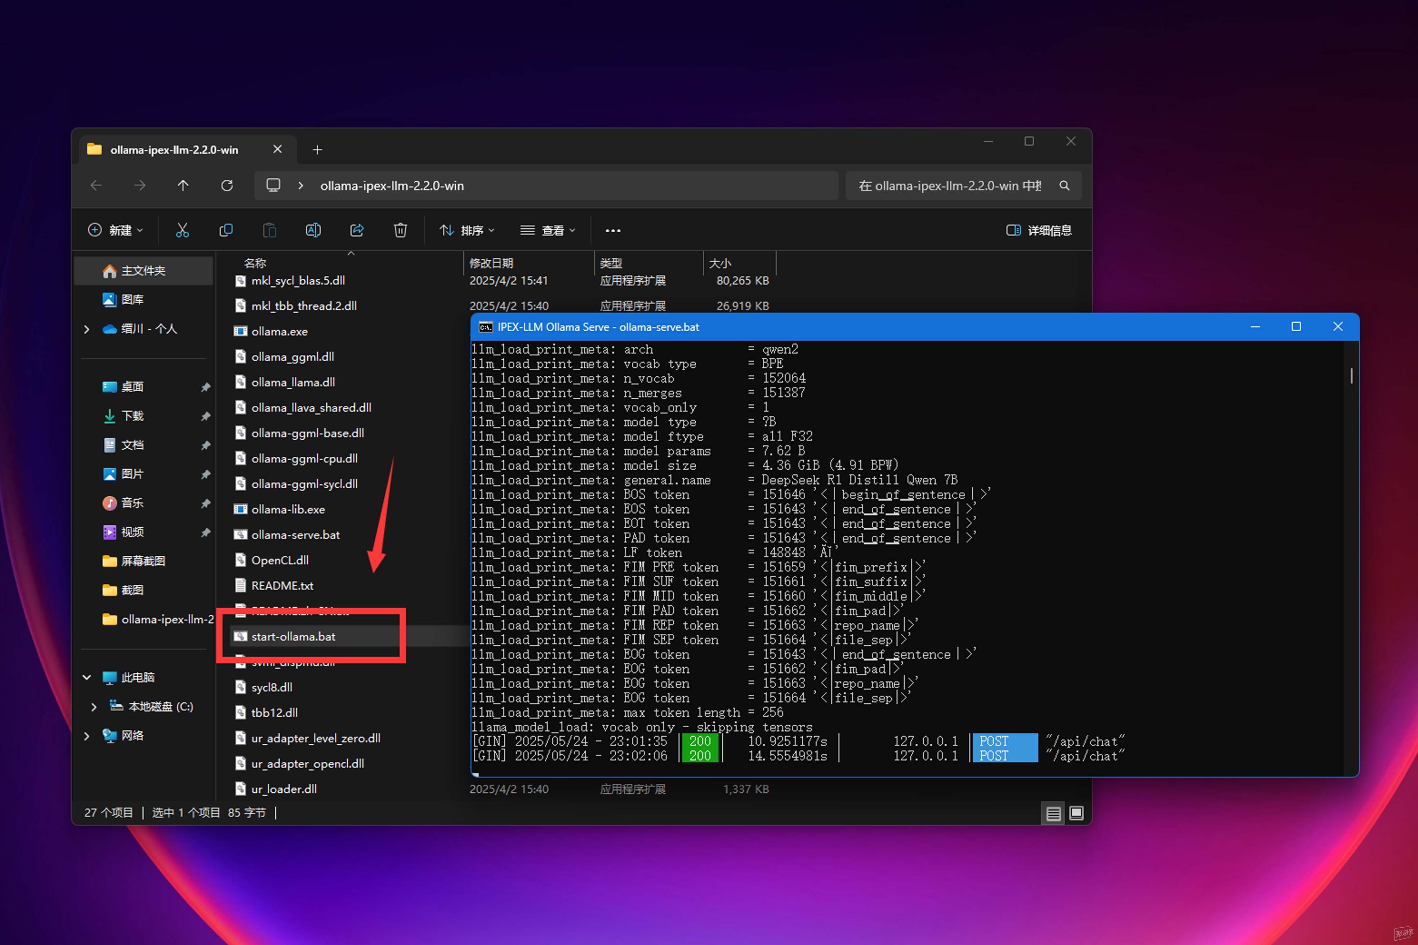This screenshot has width=1418, height=945.
Task: Select the file mkl_sycl_blas.5.dll
Action: pos(298,281)
